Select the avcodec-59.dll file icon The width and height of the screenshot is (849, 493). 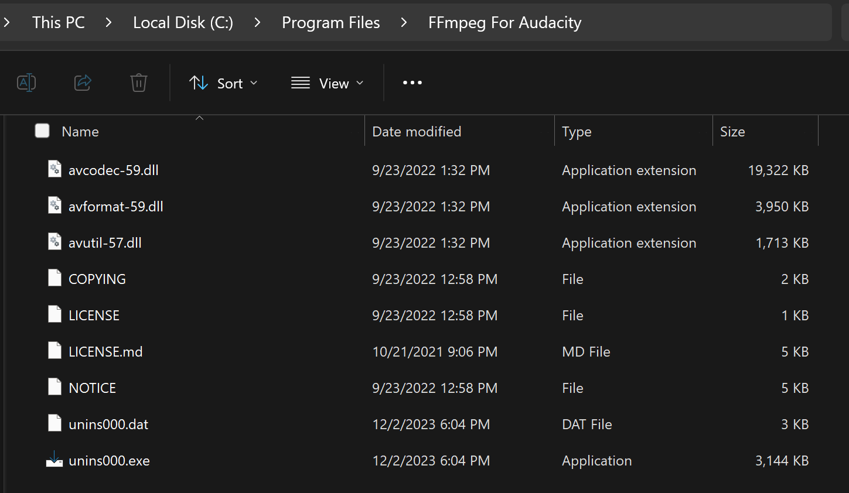point(54,169)
